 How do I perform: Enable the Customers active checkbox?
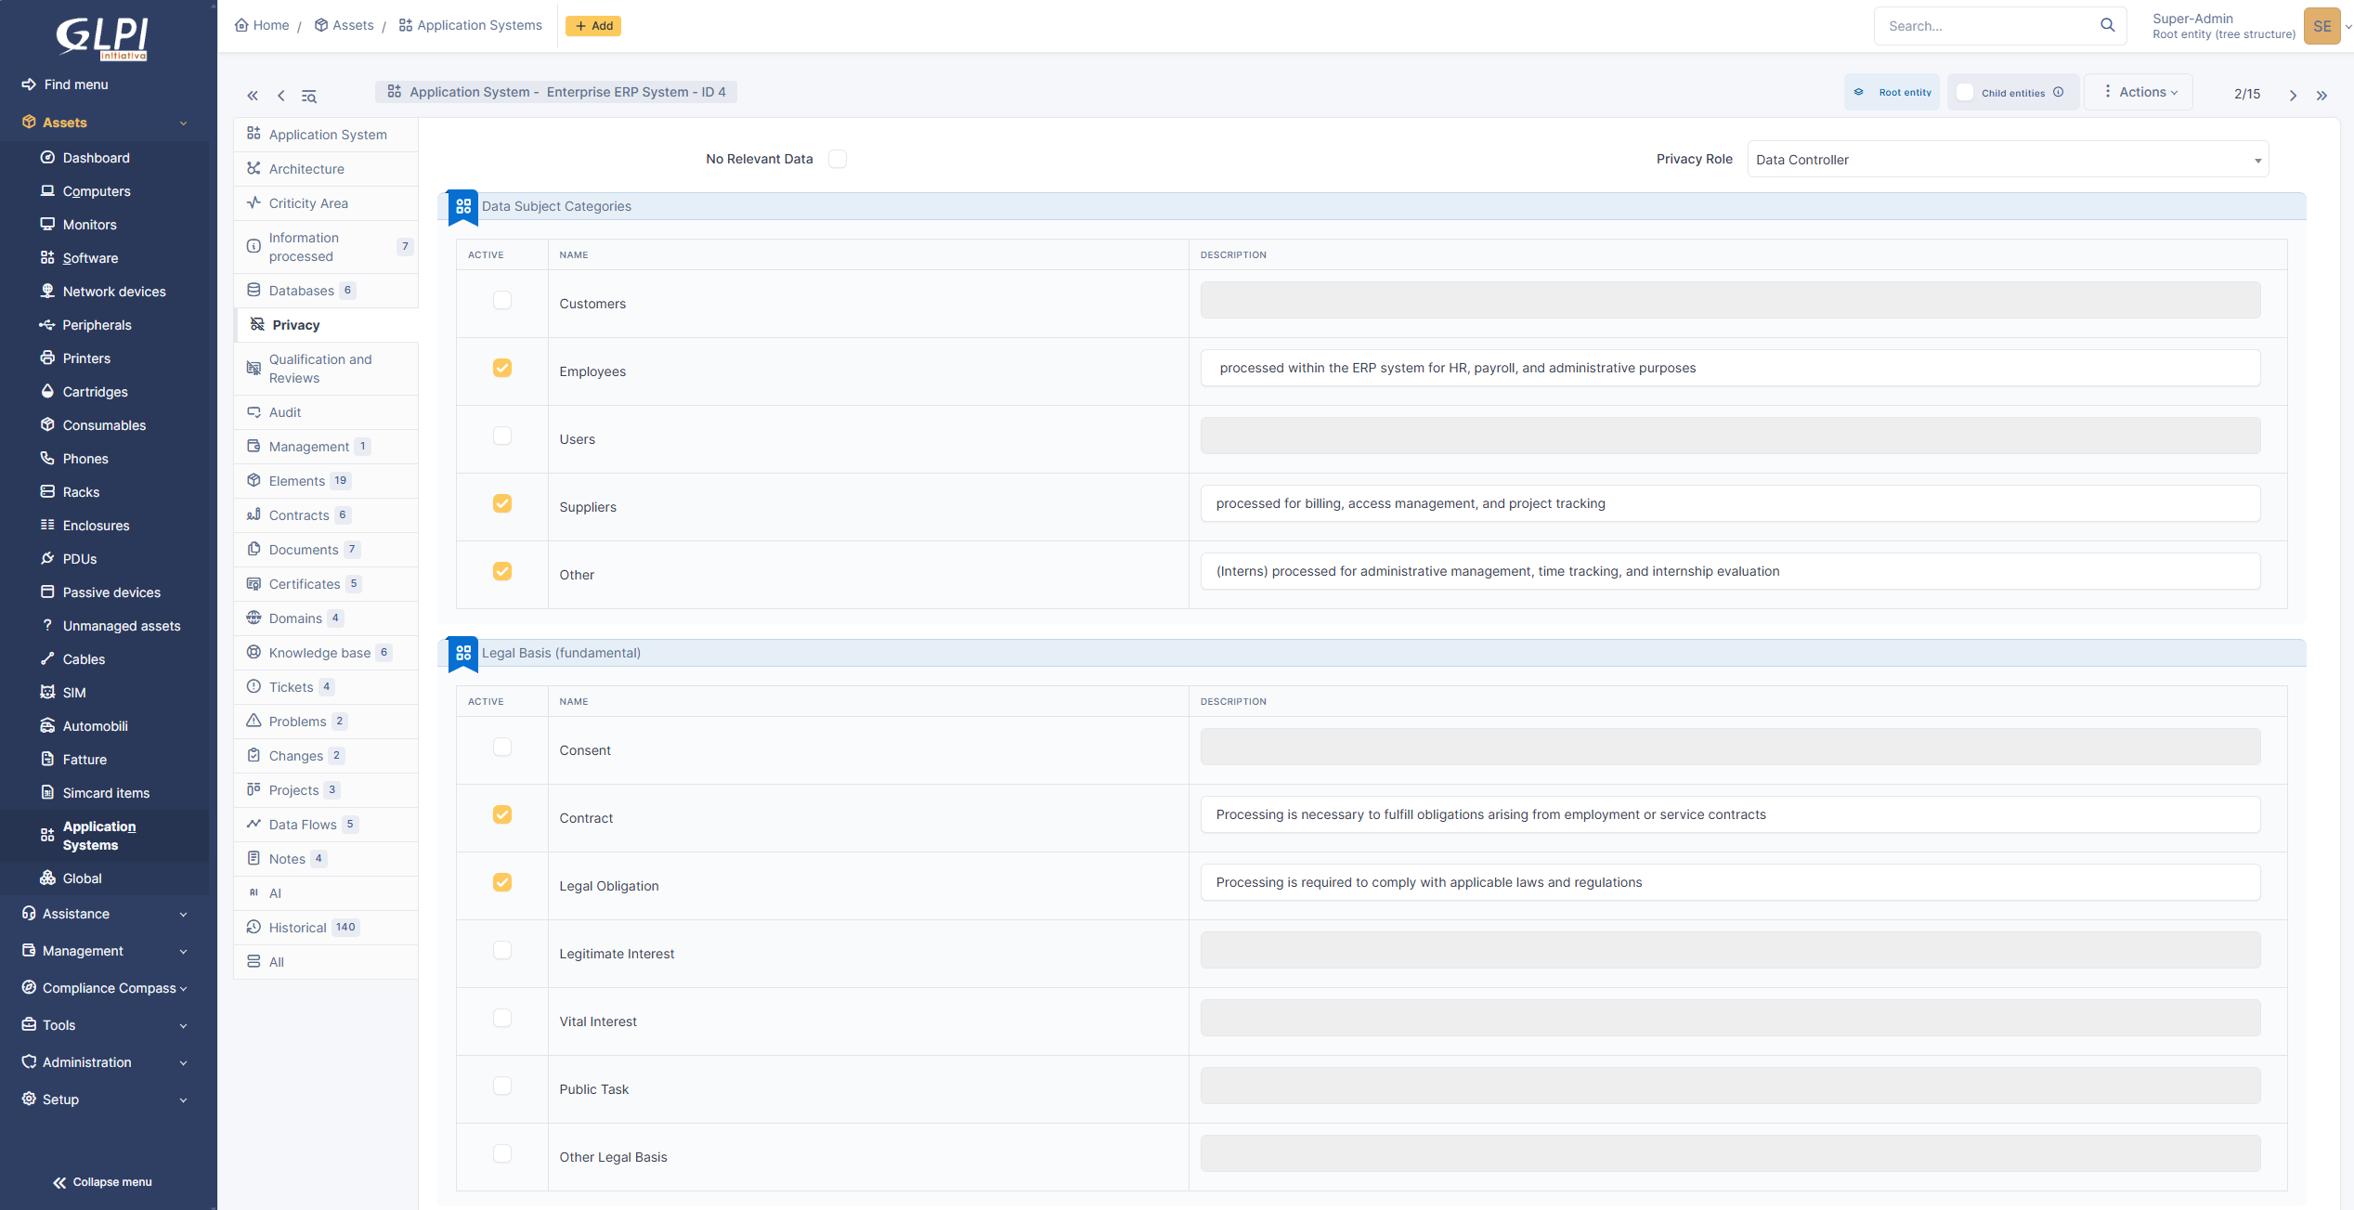point(502,300)
